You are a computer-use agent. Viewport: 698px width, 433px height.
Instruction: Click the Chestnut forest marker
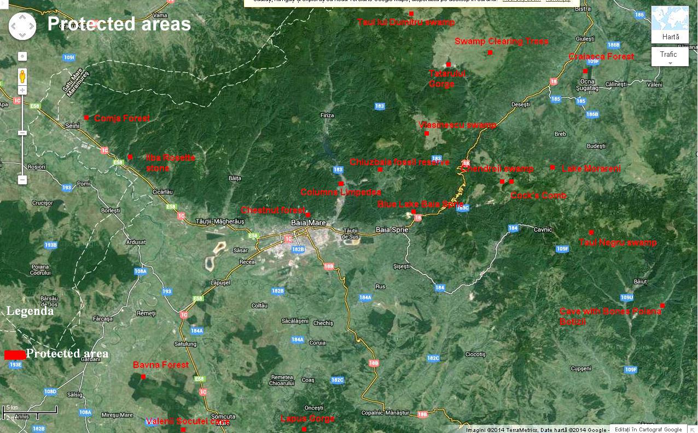click(x=308, y=215)
